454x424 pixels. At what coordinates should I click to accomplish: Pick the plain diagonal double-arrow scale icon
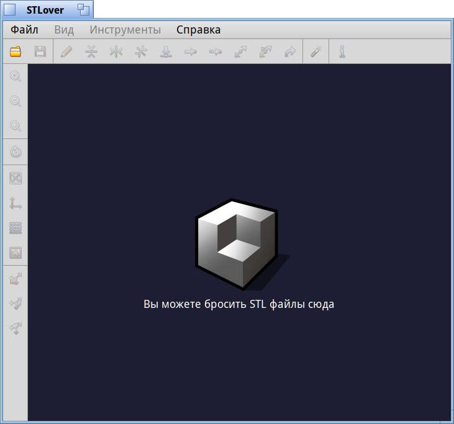pyautogui.click(x=240, y=52)
